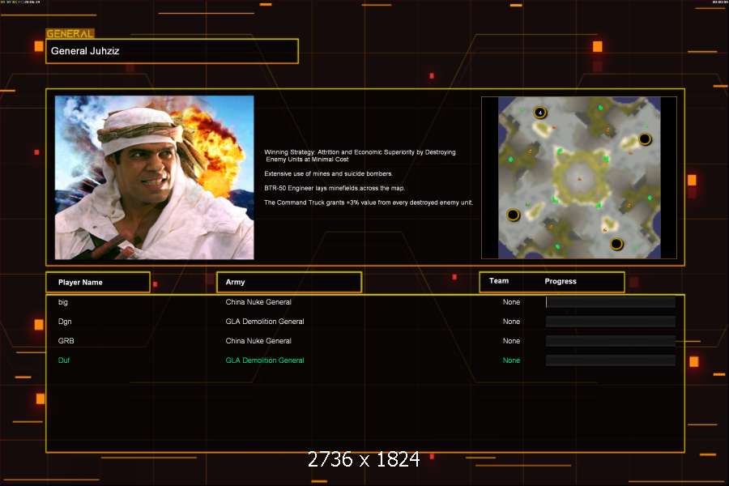The image size is (729, 486).
Task: Click the Team column header
Action: point(499,282)
